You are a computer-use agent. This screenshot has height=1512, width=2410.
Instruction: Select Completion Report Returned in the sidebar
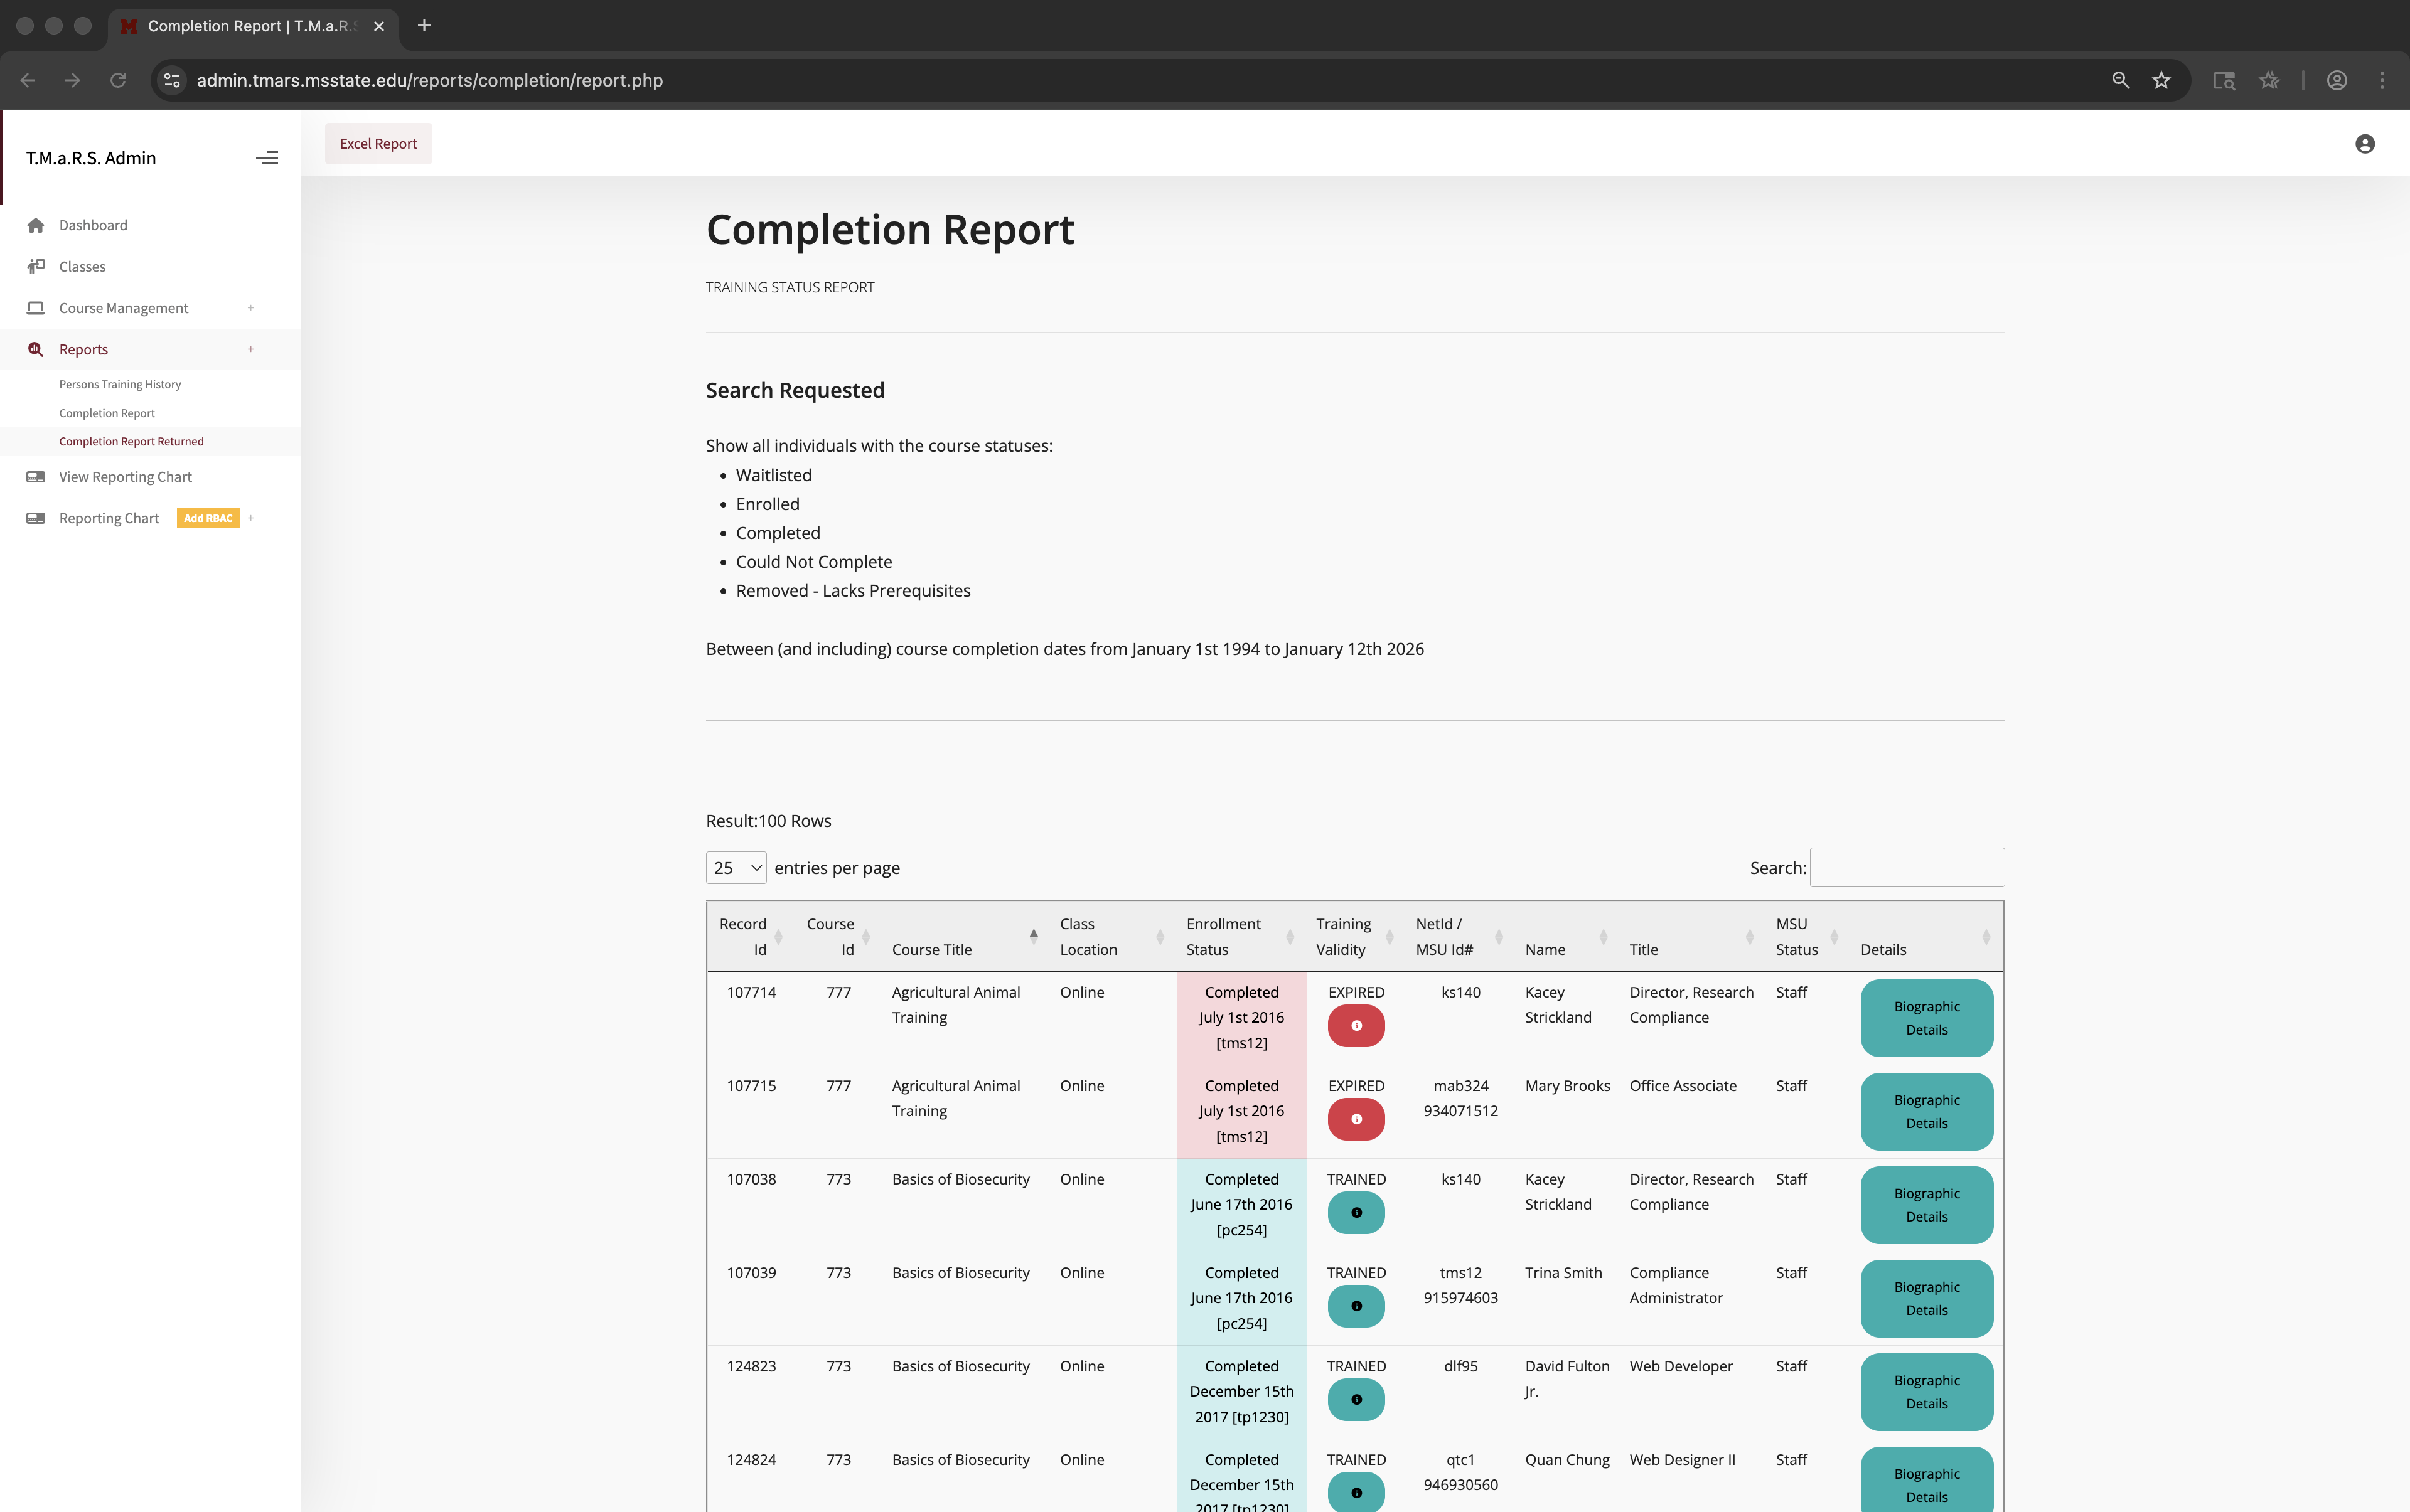point(131,441)
